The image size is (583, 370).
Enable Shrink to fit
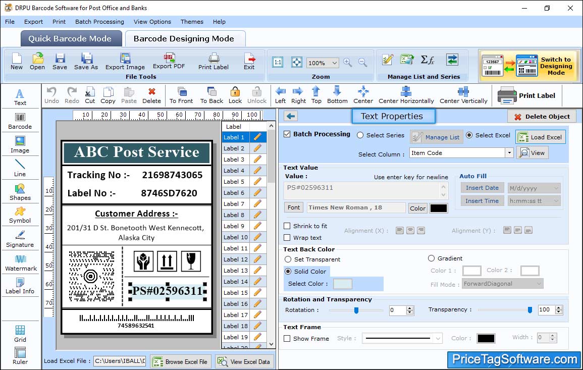point(287,226)
